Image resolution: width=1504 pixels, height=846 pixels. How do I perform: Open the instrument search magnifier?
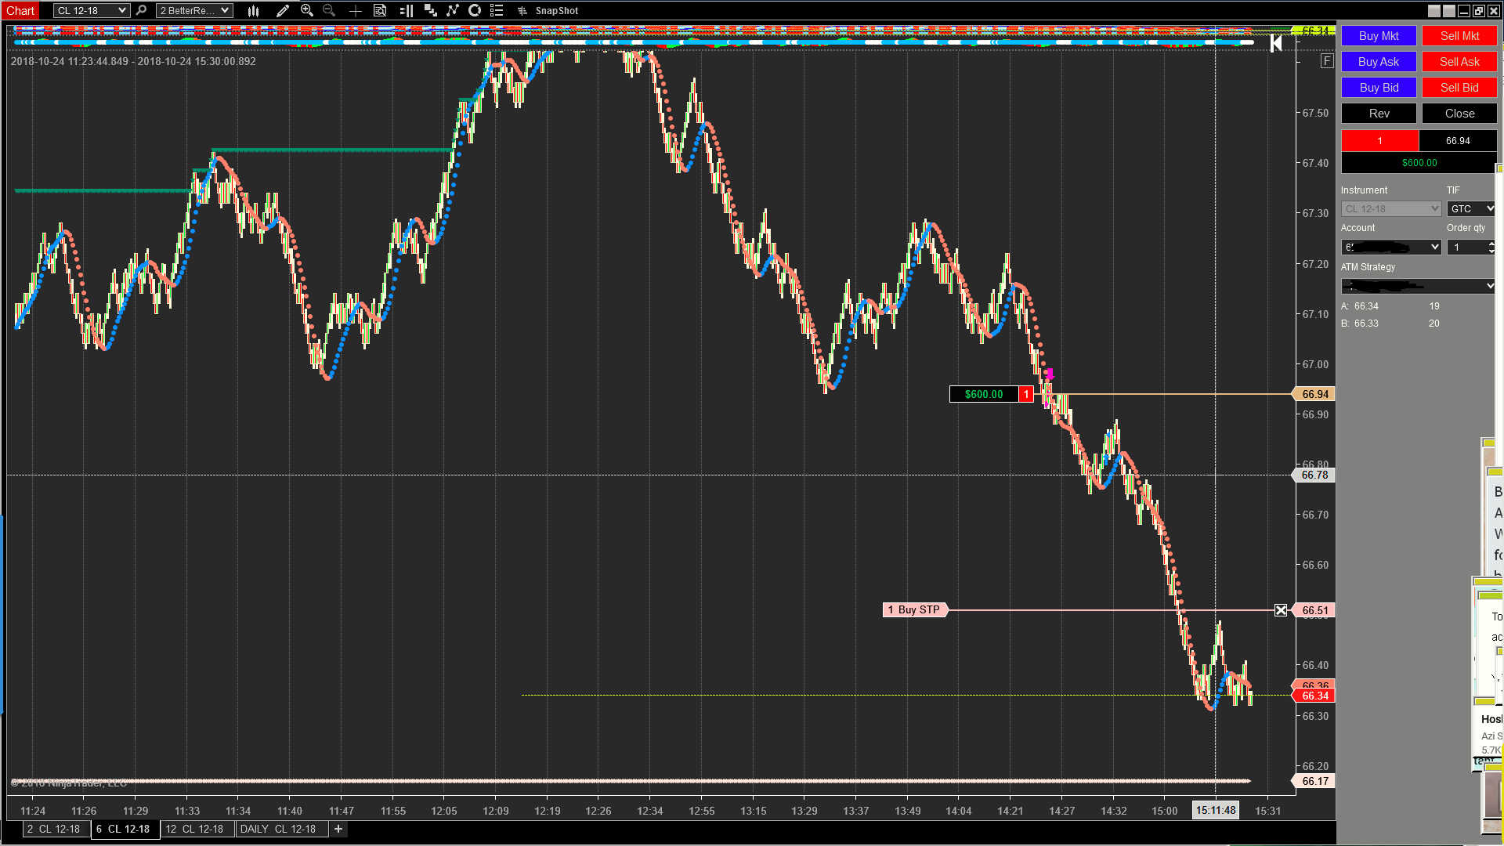[x=141, y=11]
